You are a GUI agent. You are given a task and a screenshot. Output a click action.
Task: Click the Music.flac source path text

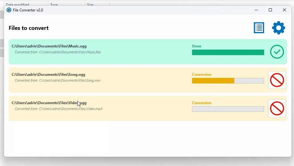[x=58, y=52]
